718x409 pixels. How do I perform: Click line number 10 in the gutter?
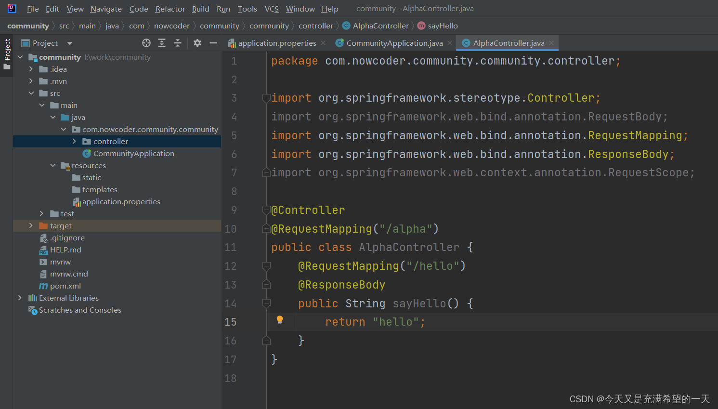(231, 229)
